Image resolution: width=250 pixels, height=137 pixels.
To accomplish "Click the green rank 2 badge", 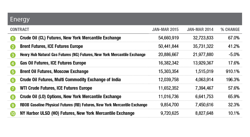I will click(x=13, y=47).
